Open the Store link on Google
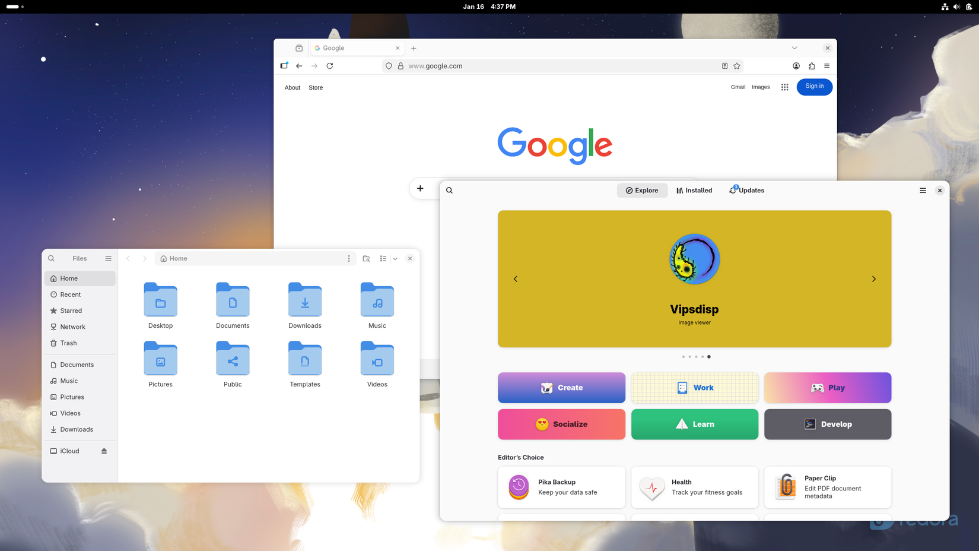The width and height of the screenshot is (979, 551). pyautogui.click(x=316, y=88)
